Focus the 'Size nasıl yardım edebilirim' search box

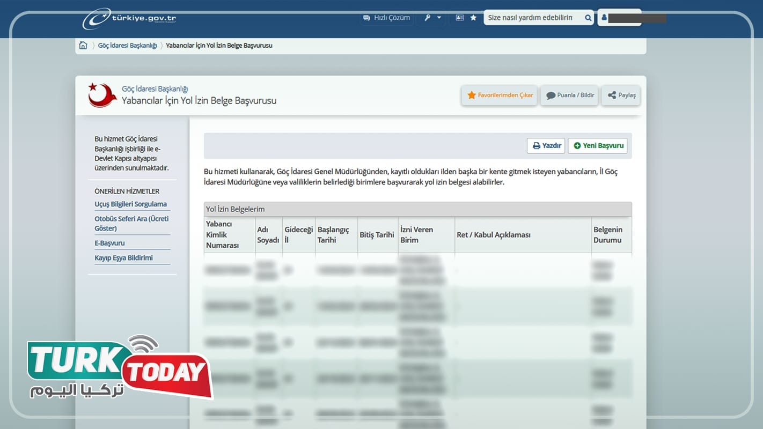[x=531, y=18]
